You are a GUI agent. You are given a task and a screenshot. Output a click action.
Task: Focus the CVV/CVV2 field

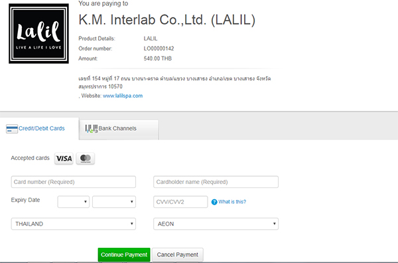(180, 202)
